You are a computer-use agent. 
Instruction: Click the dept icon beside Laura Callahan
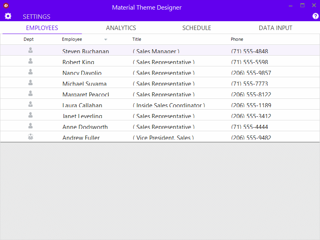pyautogui.click(x=30, y=104)
